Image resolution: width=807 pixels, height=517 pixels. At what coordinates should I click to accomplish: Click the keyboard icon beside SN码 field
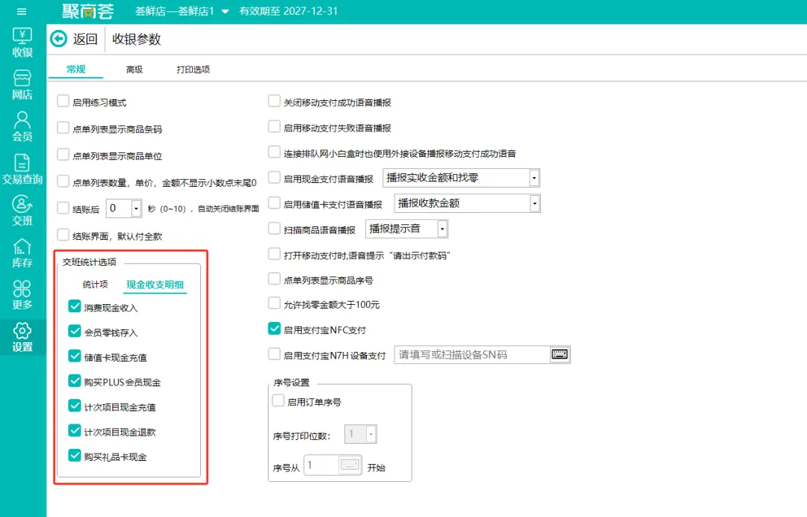(560, 354)
